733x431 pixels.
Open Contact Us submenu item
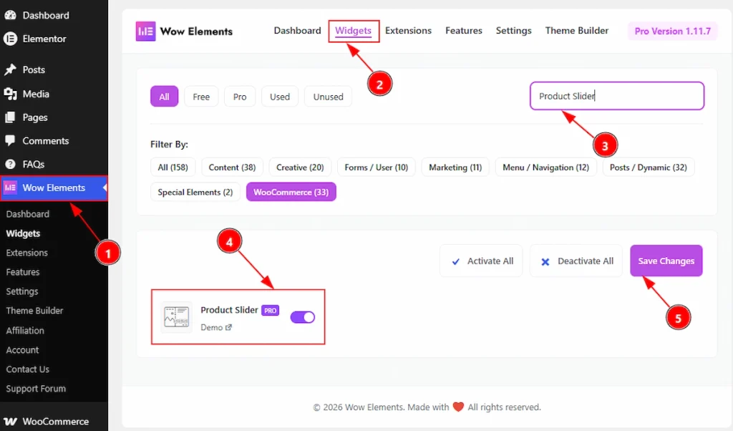point(27,369)
